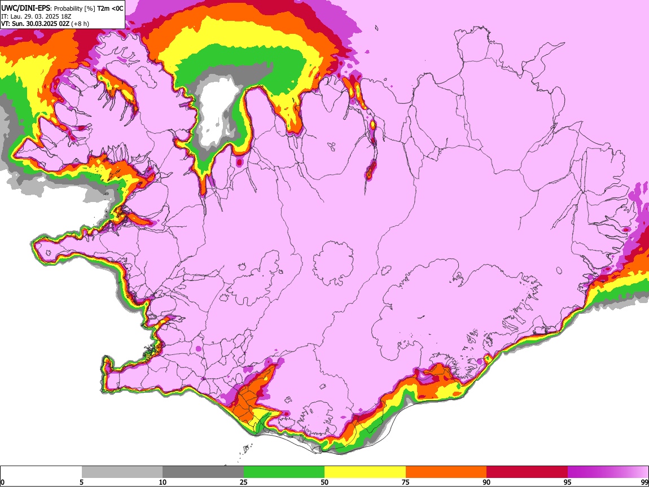
Task: Click the legend value '90'
Action: click(x=486, y=482)
